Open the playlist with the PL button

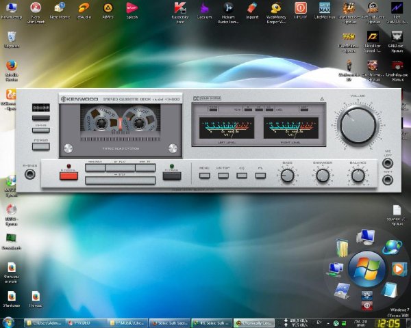[x=260, y=176]
